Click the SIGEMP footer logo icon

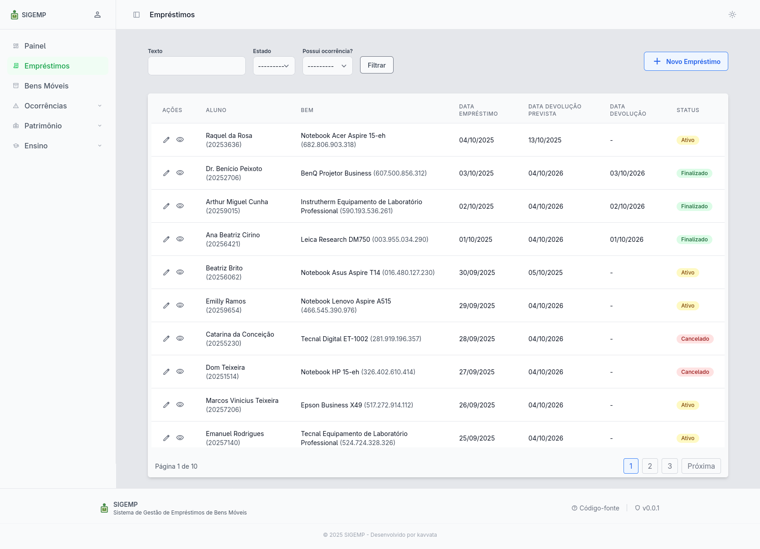[x=104, y=508]
